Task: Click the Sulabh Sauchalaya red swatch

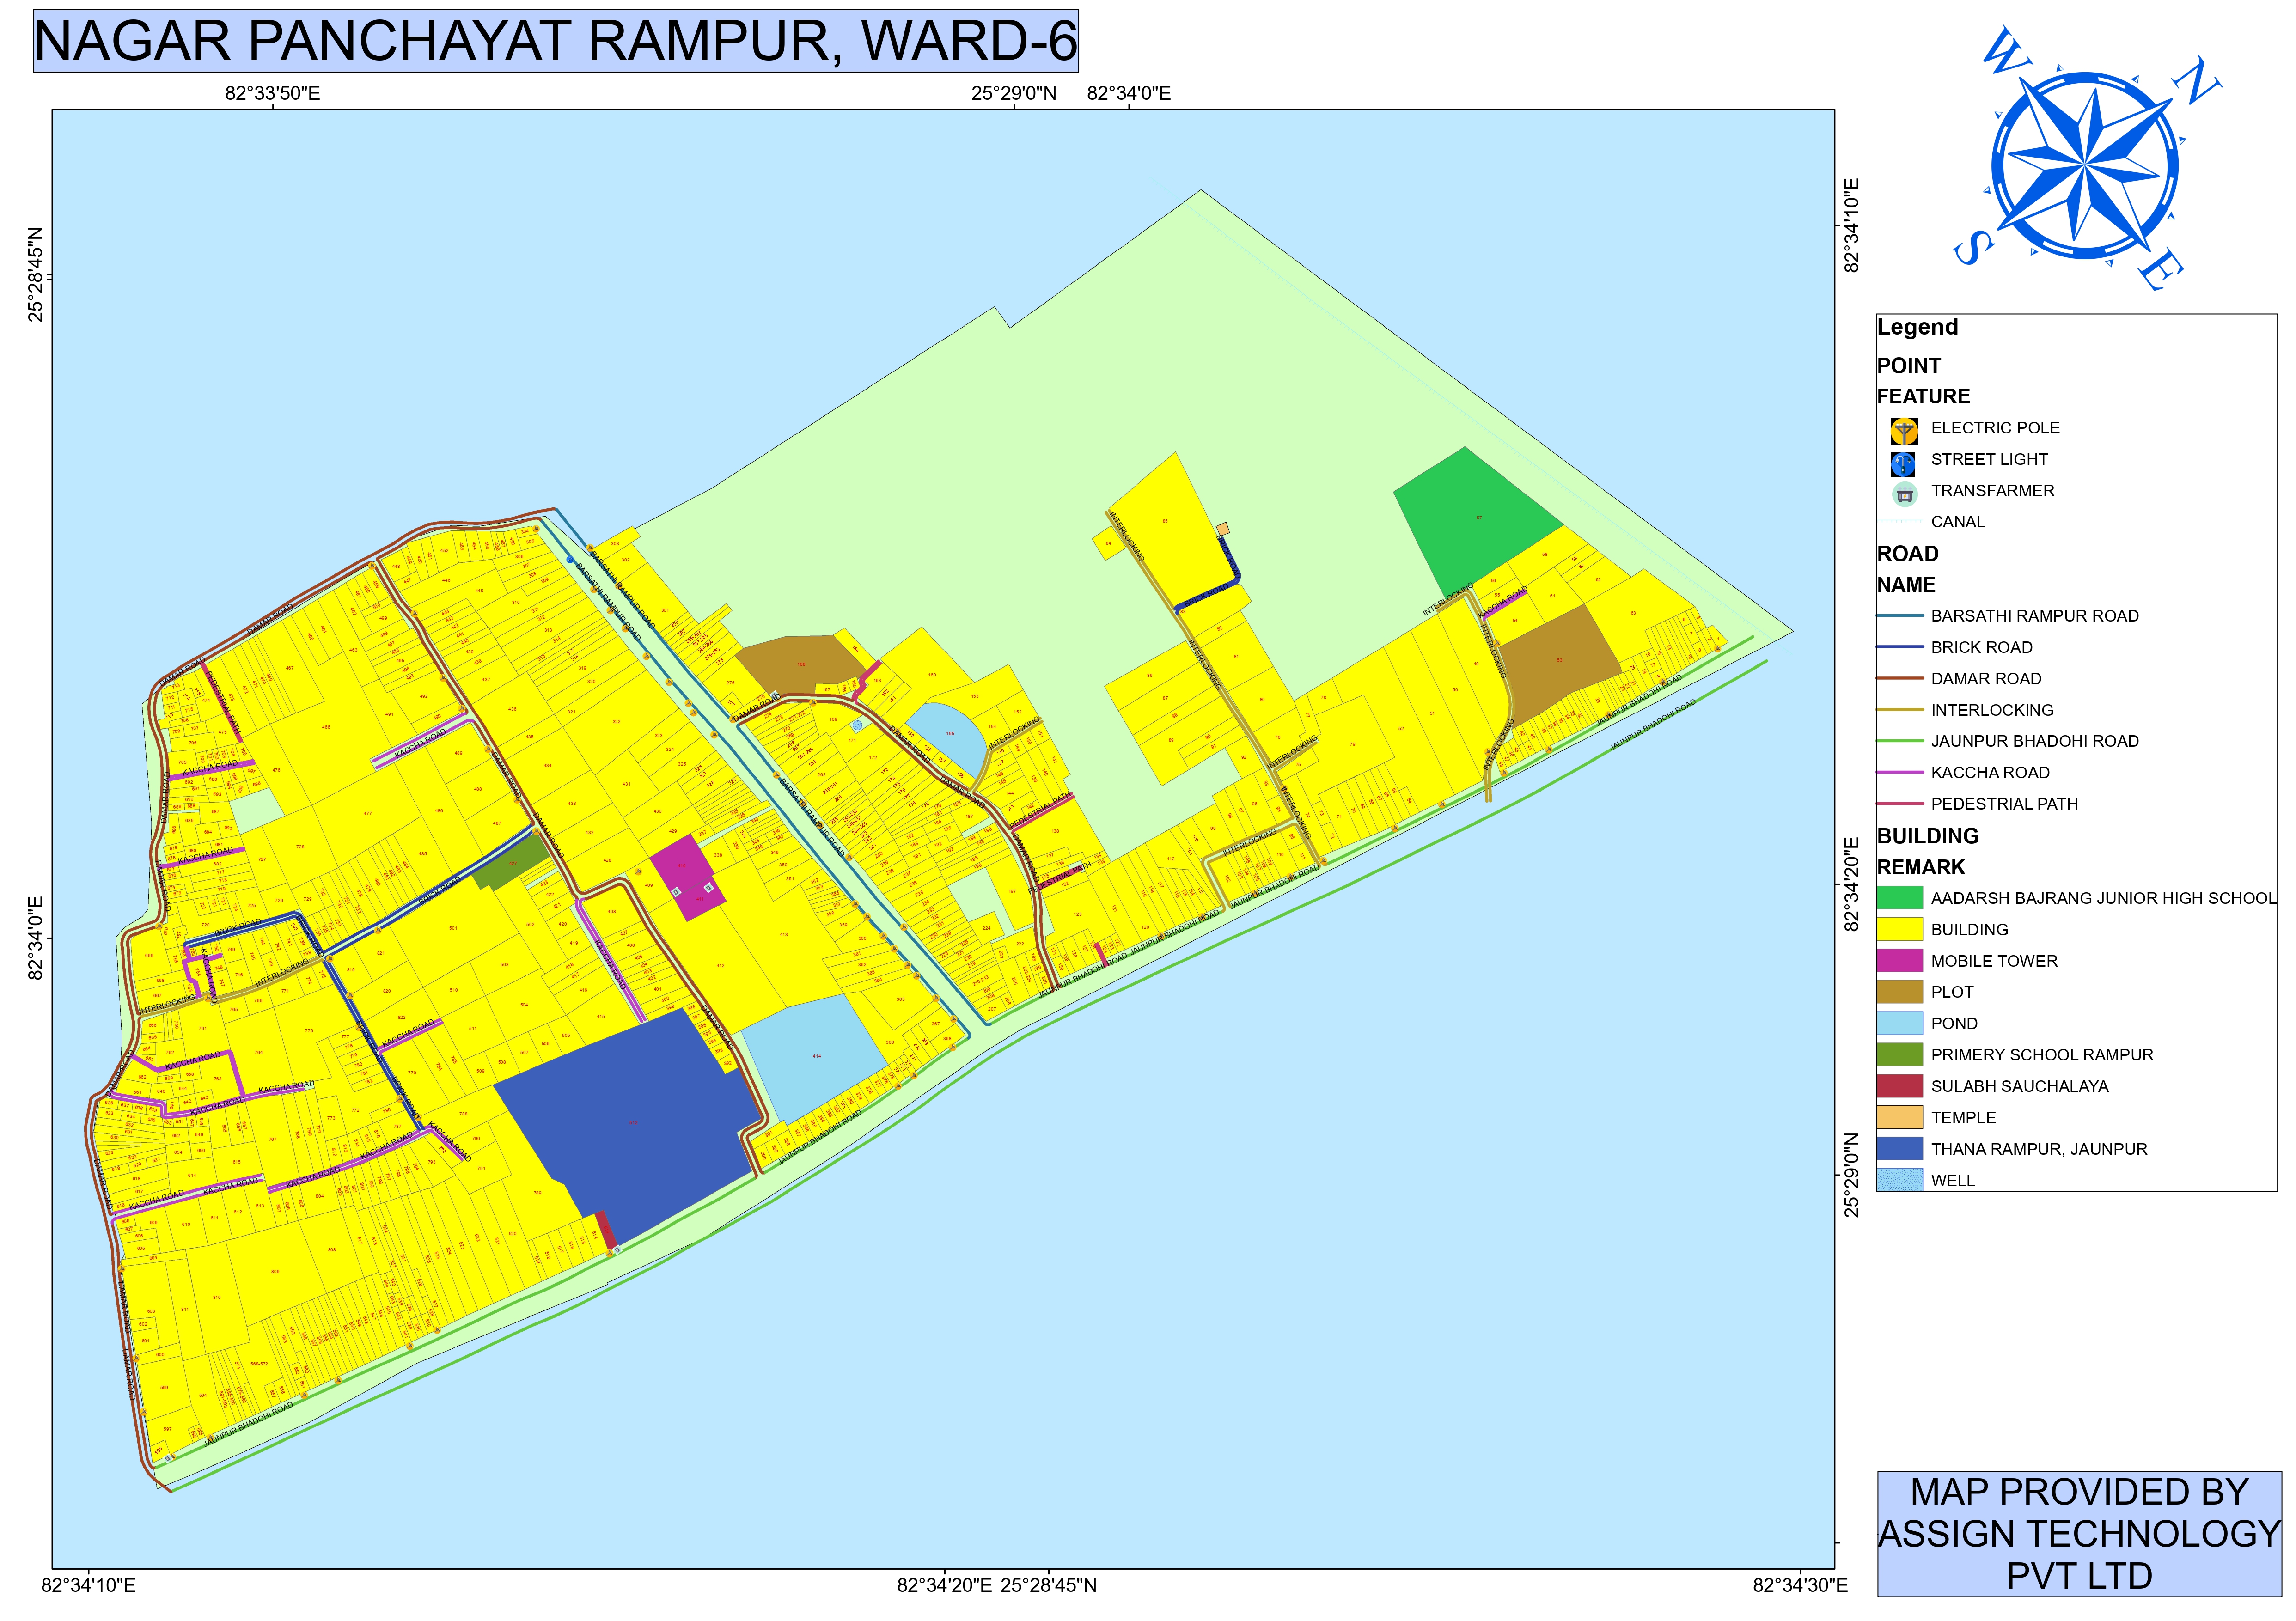Action: [x=1899, y=1085]
